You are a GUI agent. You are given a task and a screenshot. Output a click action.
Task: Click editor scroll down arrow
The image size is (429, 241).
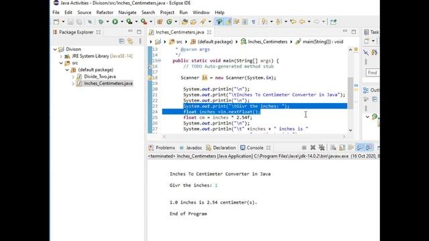click(350, 131)
